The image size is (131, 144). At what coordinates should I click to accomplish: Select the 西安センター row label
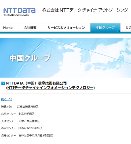[x=8, y=128]
